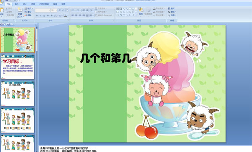Viewport: 252px width, 152px height.
Task: Toggle Underline formatting
Action: tap(44, 15)
